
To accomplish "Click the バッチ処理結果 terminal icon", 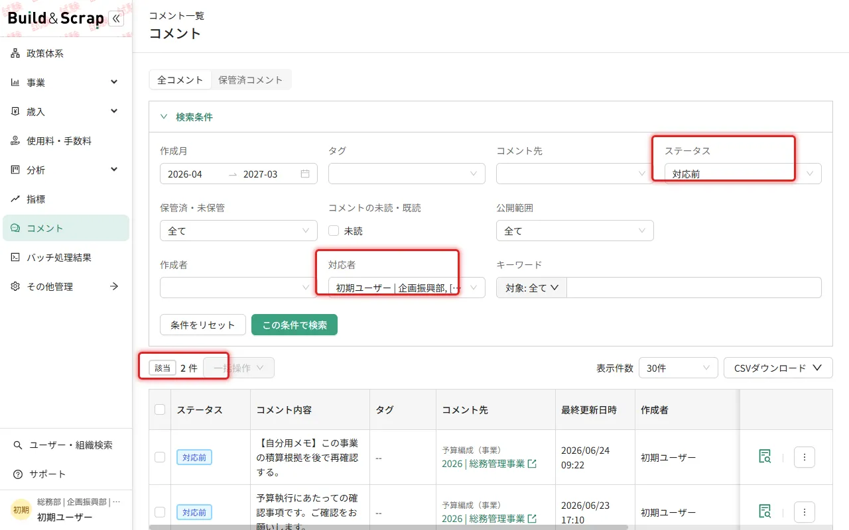I will tap(15, 258).
